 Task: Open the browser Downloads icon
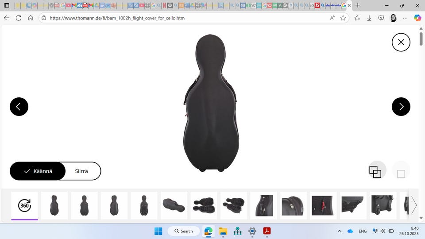click(x=369, y=18)
